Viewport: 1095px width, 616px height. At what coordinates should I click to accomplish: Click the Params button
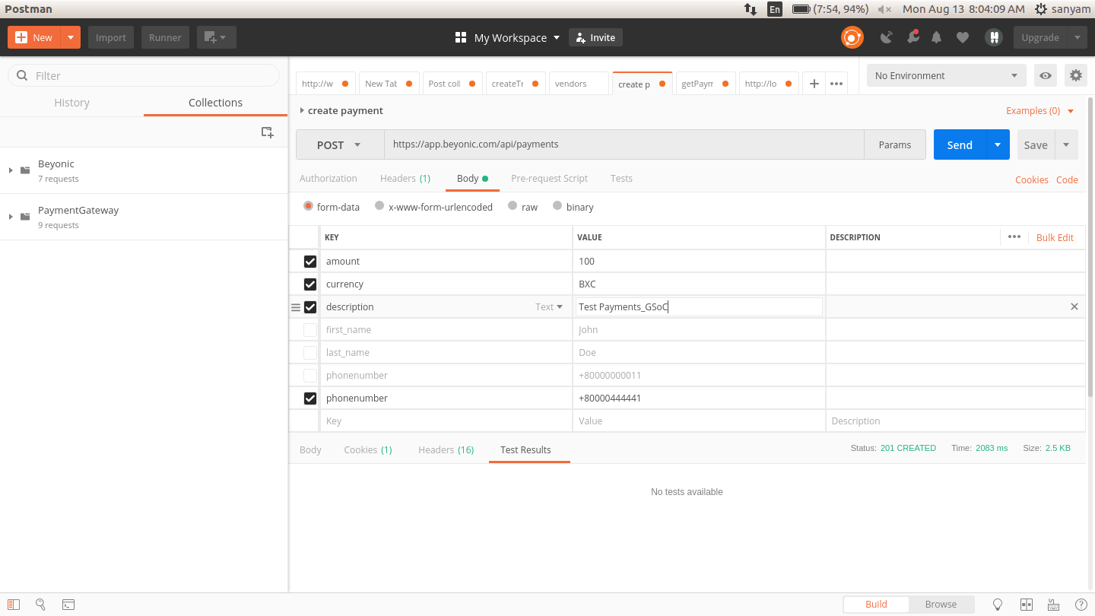tap(895, 144)
